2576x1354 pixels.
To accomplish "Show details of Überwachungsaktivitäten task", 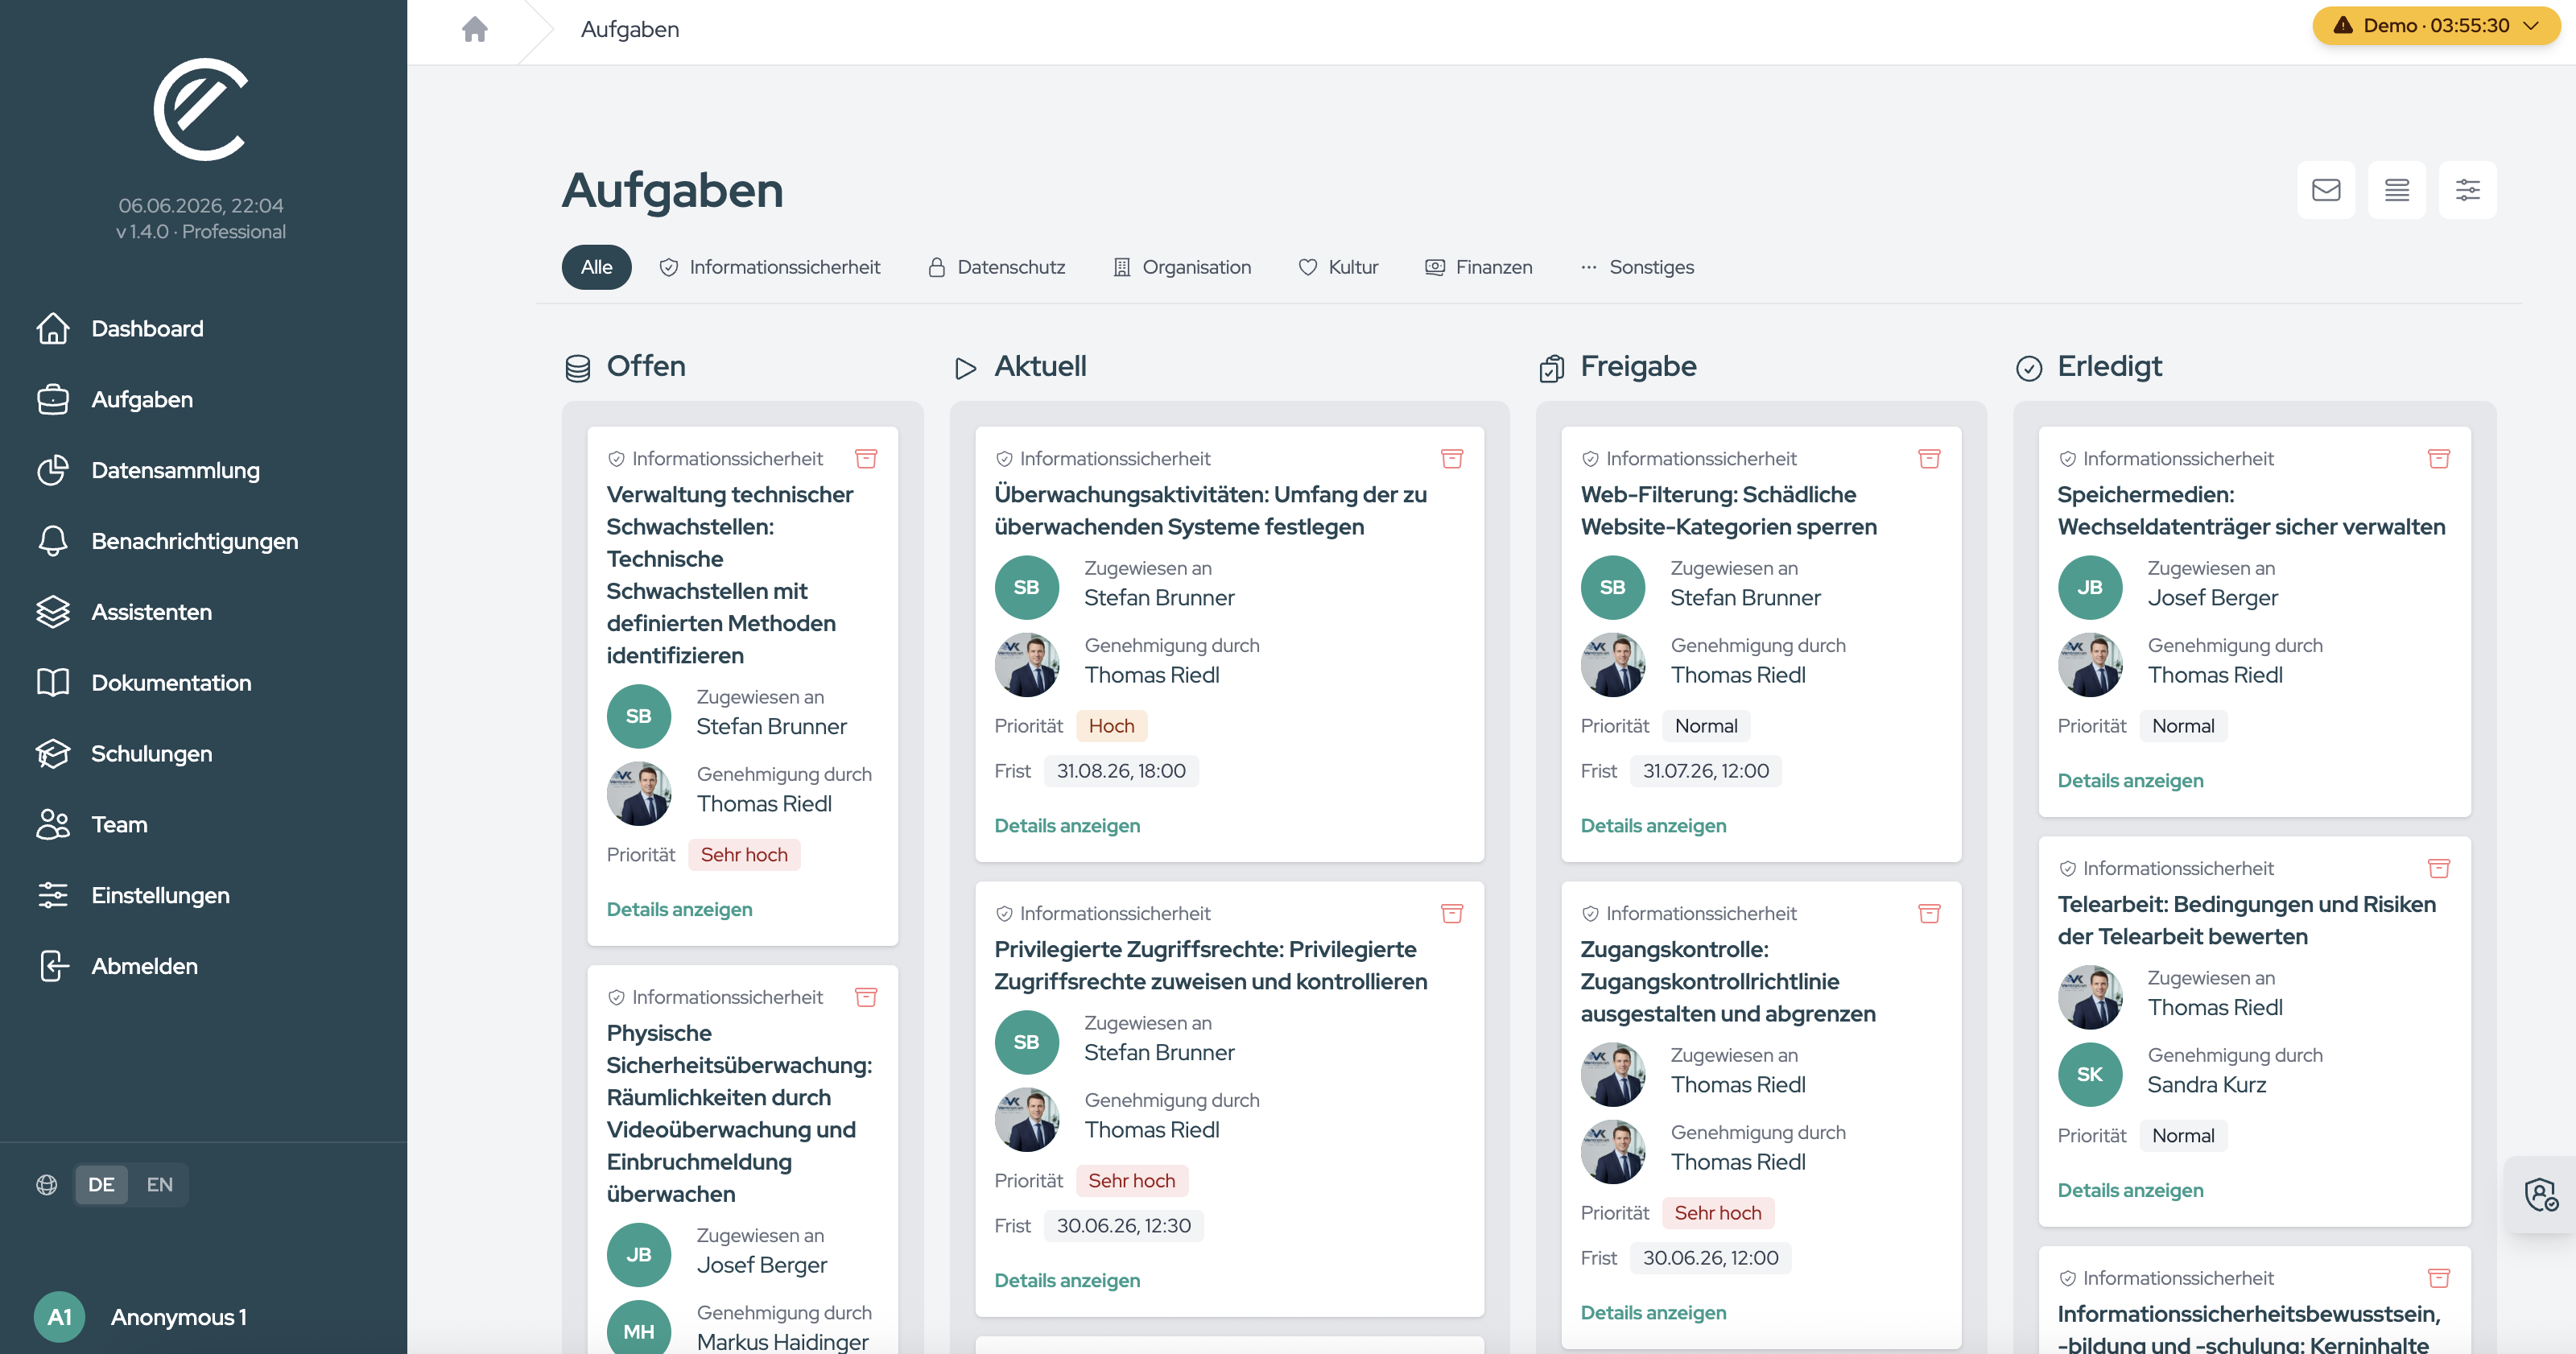I will [1067, 825].
